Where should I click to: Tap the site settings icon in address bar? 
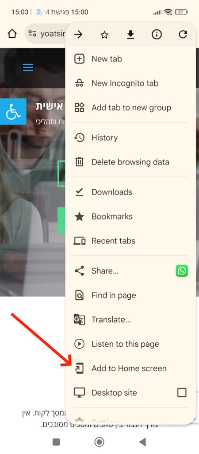tap(32, 34)
